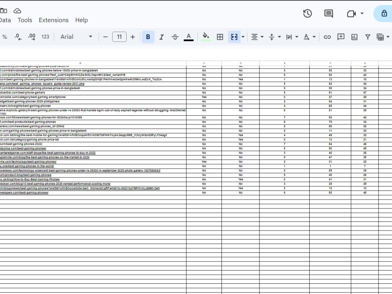The image size is (392, 294).
Task: Open the Data menu
Action: 5,20
